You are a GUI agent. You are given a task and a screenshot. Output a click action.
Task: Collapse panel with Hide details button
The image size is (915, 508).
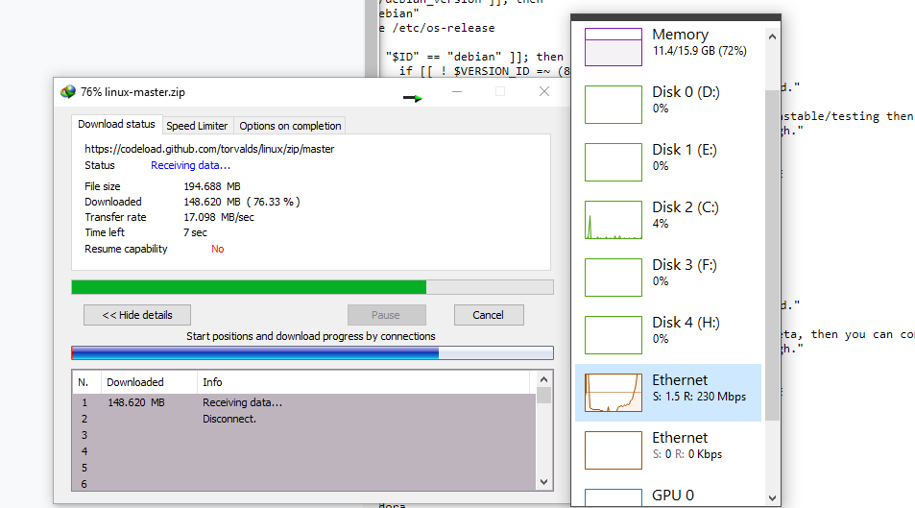[x=136, y=315]
